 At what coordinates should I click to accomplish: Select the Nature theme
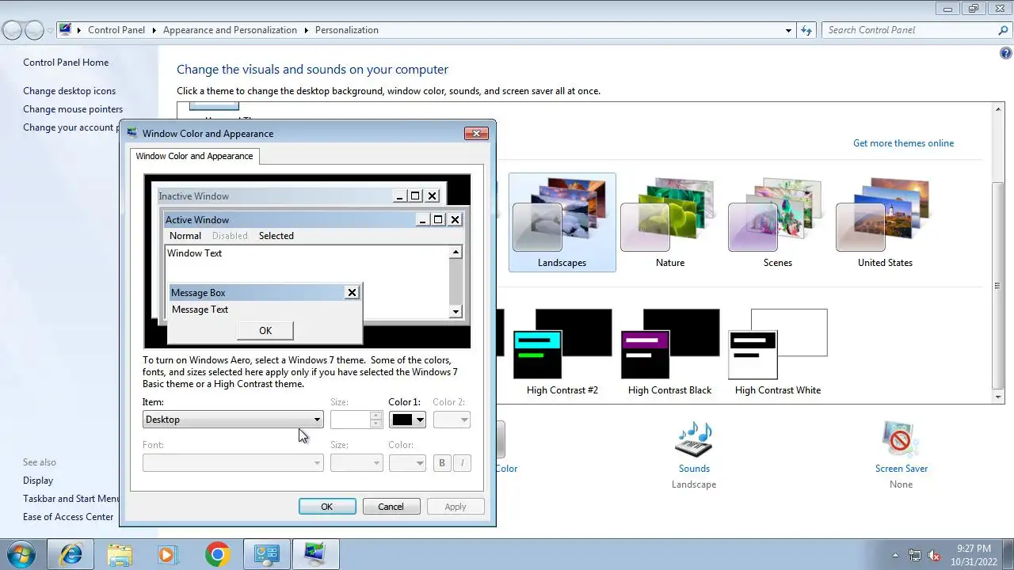coord(670,222)
